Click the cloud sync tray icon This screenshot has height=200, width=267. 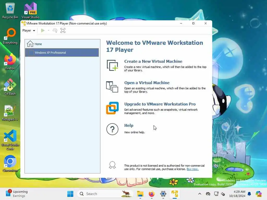coord(208,194)
